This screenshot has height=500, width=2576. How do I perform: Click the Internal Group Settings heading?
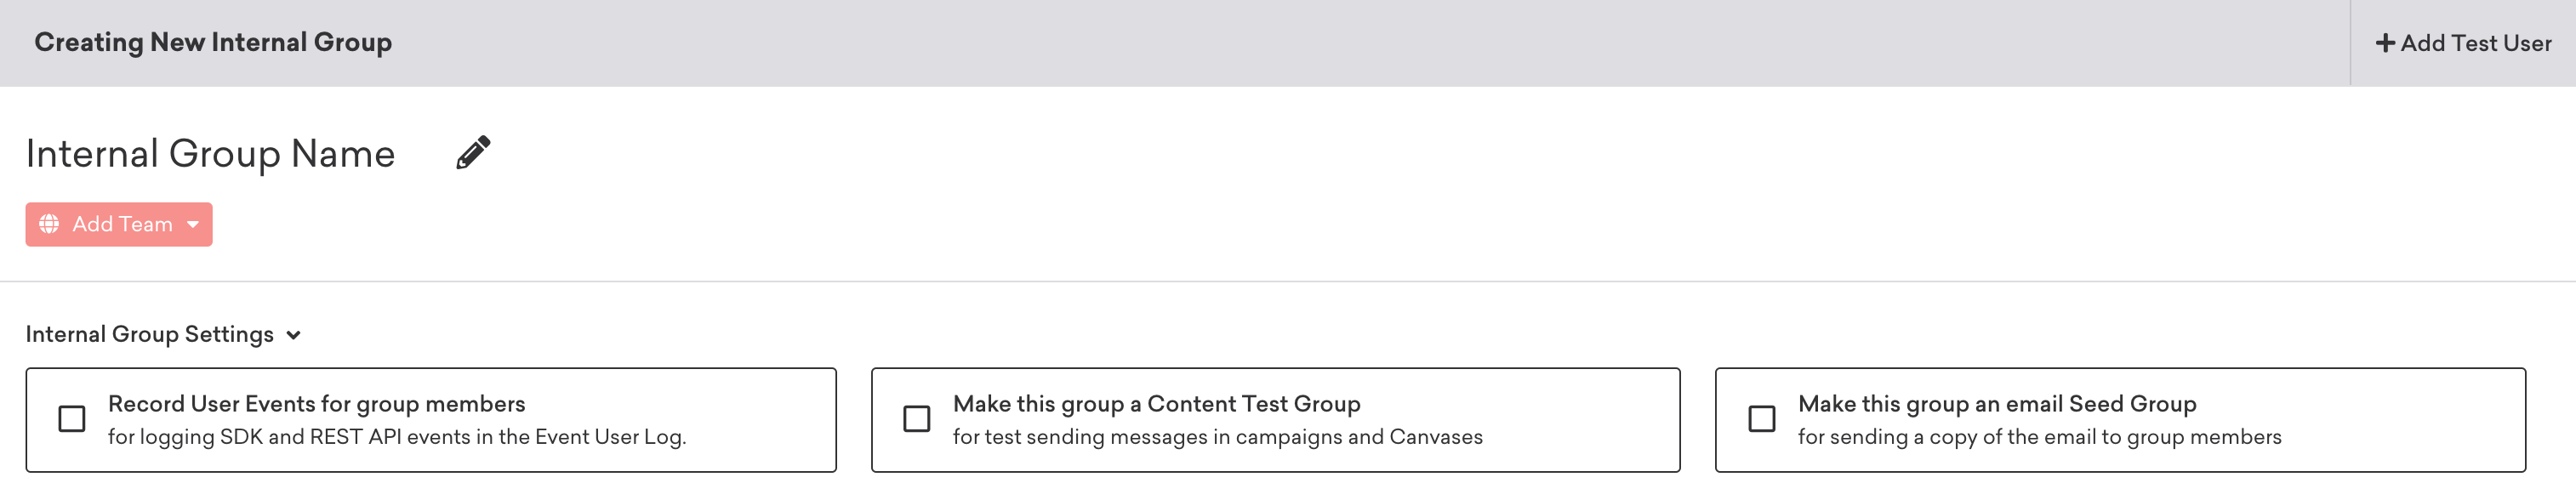pyautogui.click(x=150, y=334)
